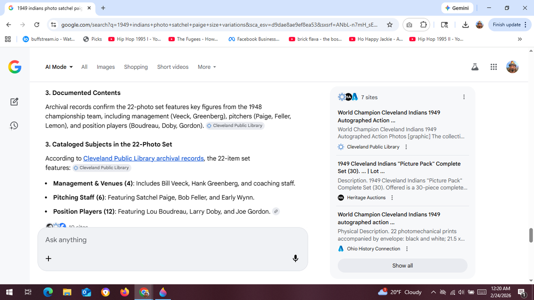Viewport: 534px width, 300px height.
Task: Open the apps grid in bookmarks bar
Action: coord(8,39)
